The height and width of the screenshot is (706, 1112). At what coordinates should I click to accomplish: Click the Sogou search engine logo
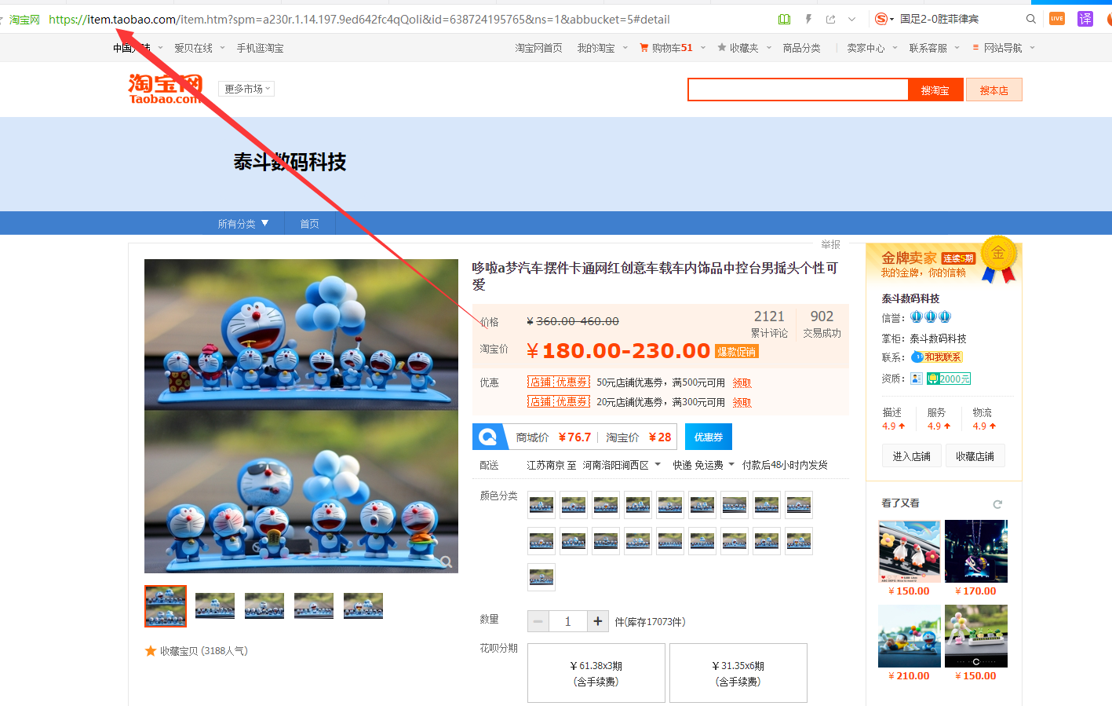[881, 19]
